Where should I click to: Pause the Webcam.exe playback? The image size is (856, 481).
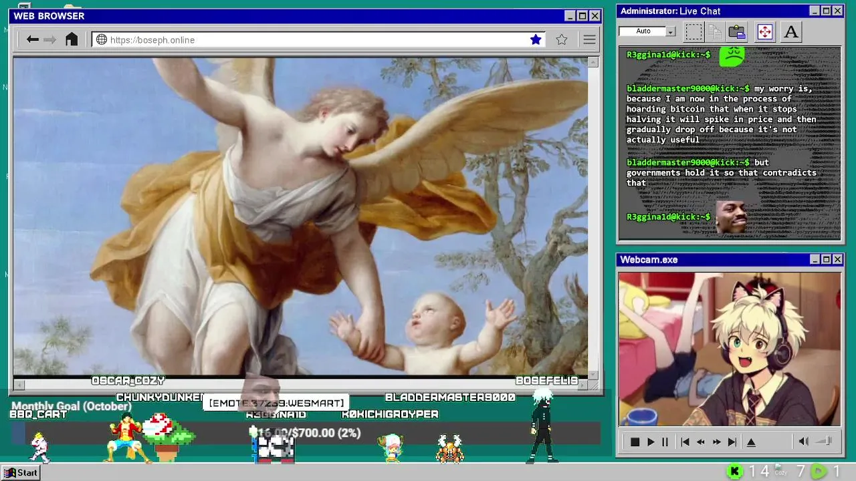click(665, 442)
